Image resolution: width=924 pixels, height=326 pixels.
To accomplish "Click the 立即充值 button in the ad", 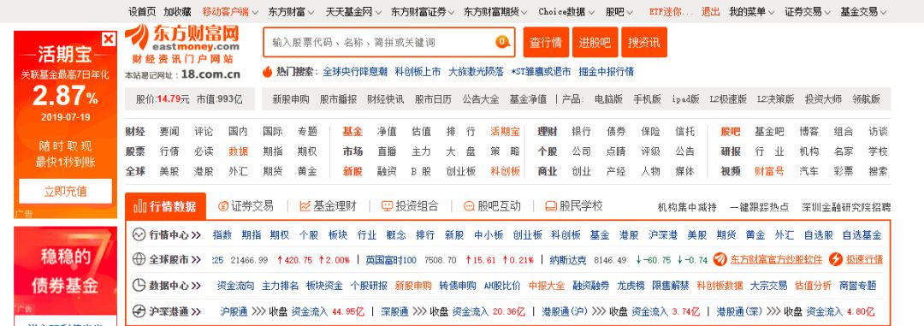I will [x=65, y=191].
